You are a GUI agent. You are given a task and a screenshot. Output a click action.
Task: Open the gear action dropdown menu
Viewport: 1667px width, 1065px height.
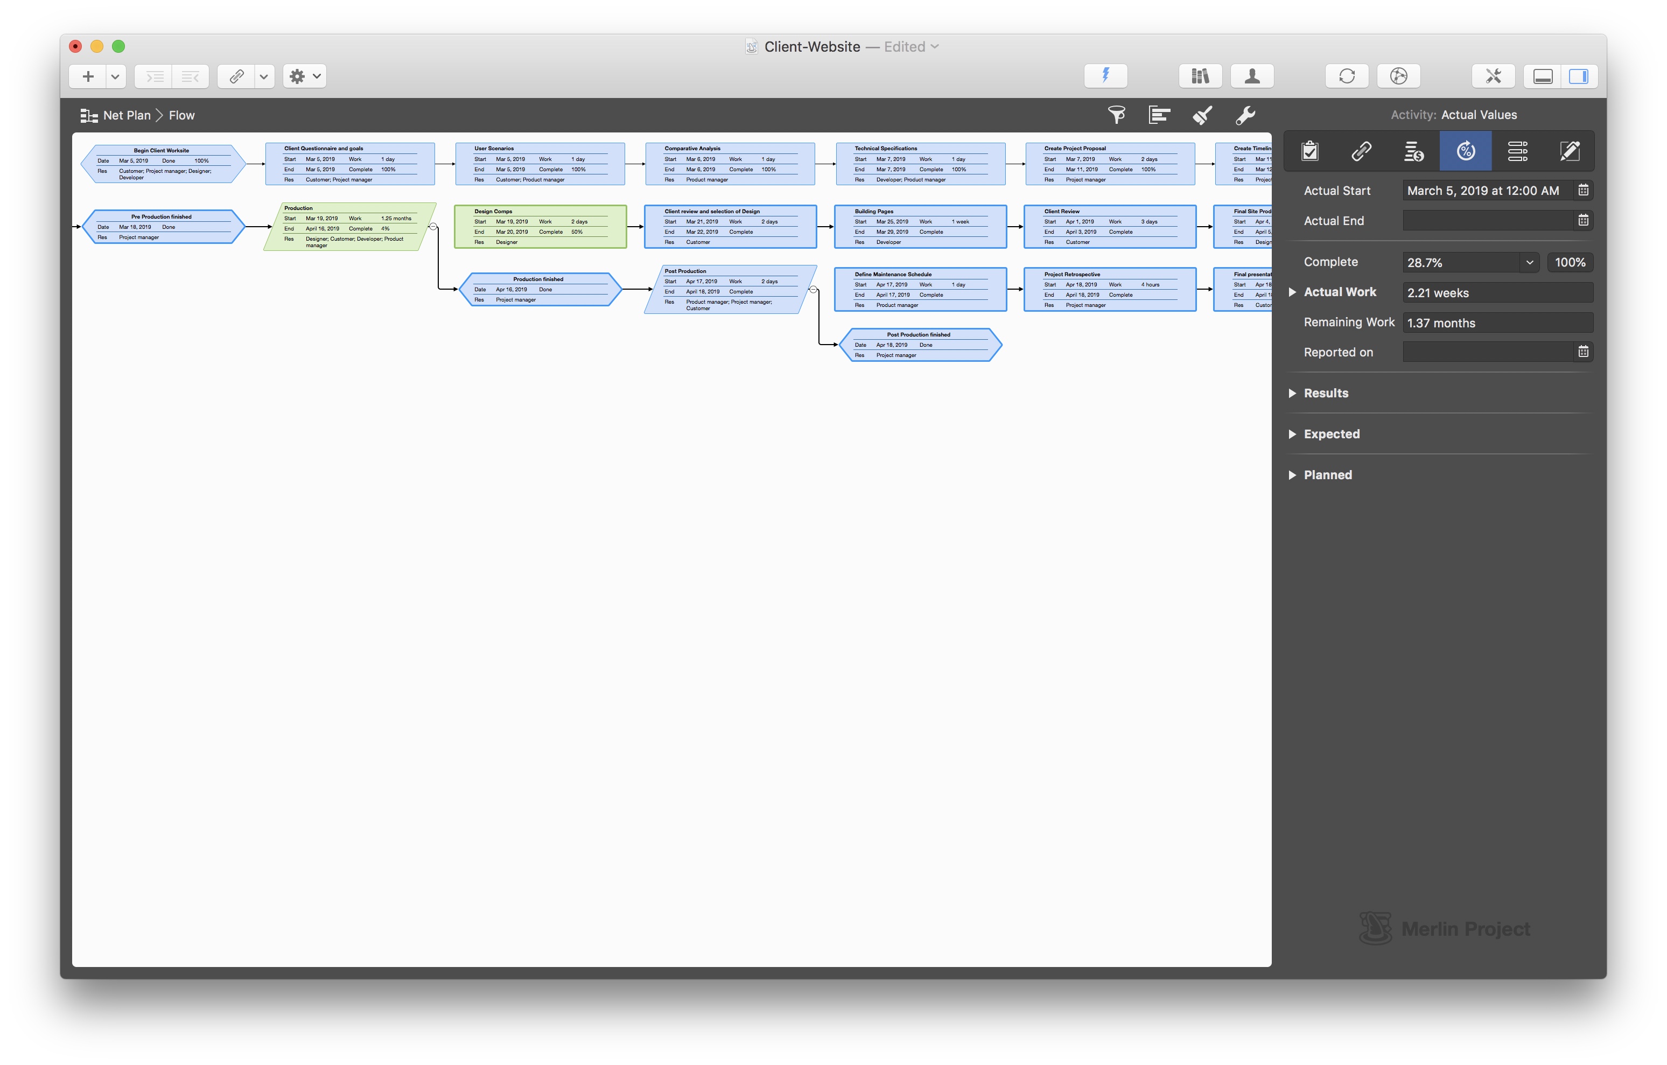305,76
